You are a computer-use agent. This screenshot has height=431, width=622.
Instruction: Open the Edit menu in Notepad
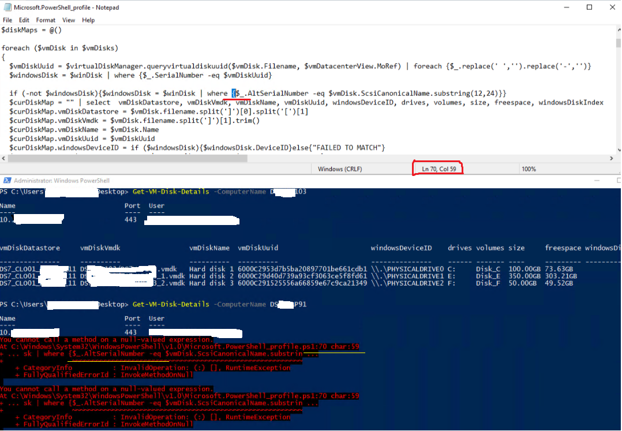(x=24, y=20)
